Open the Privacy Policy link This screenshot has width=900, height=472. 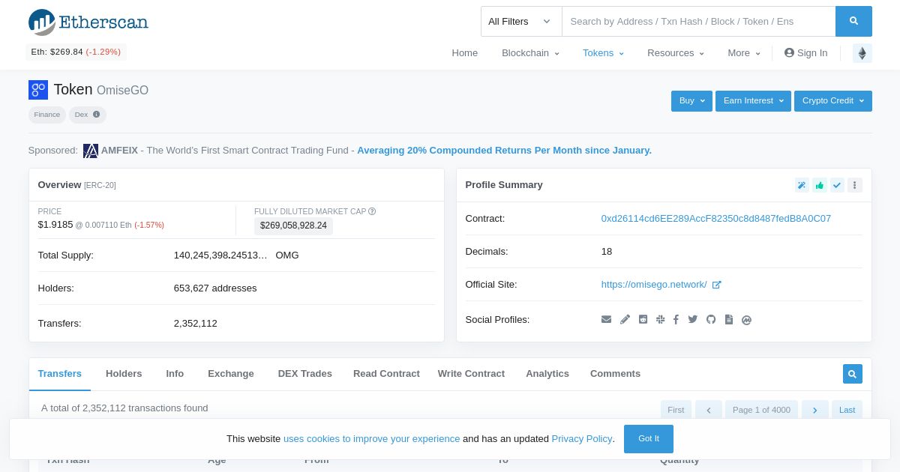tap(582, 439)
